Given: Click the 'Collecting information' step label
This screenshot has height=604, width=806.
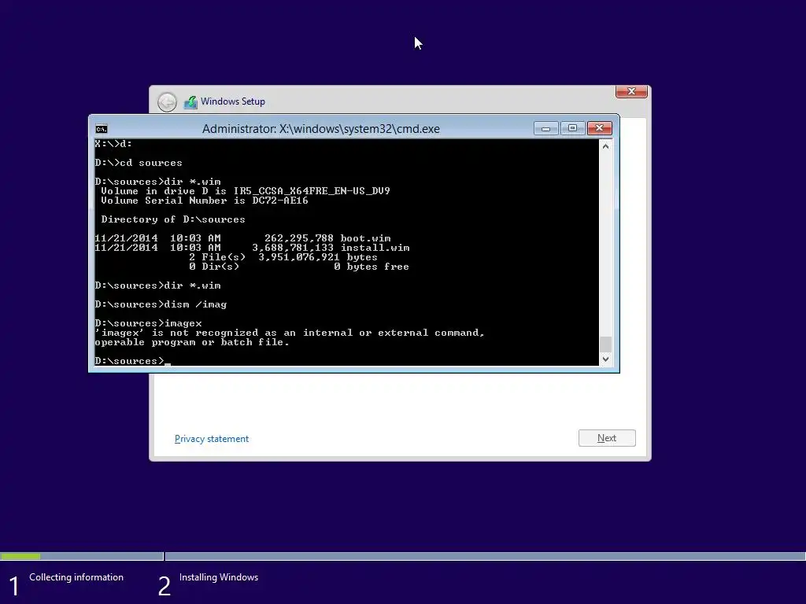Looking at the screenshot, I should point(76,577).
